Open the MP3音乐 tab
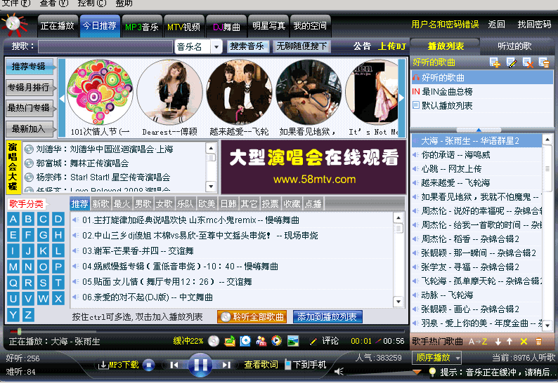Screen dimensions: 558x383 [142, 26]
